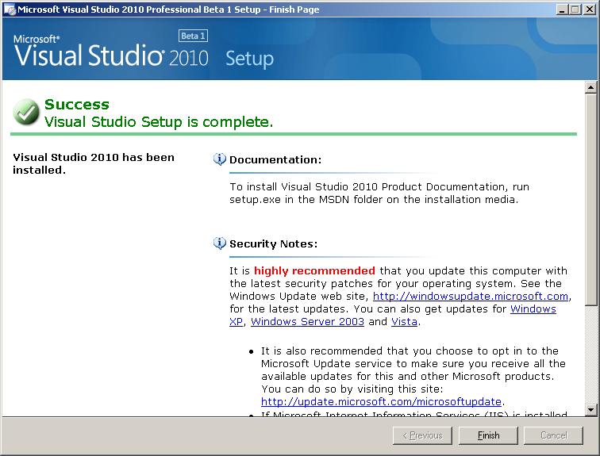Click the Security Notes info icon
The image size is (600, 456).
click(x=220, y=243)
